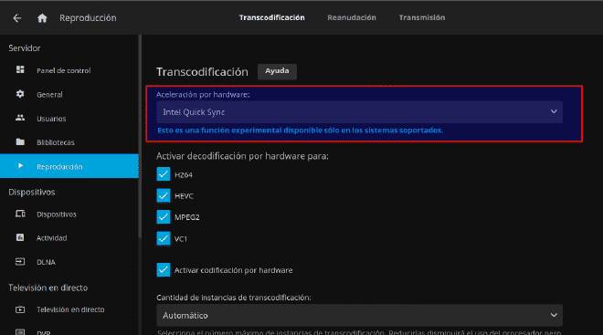Open Dispositivos item in sidebar
The width and height of the screenshot is (603, 335).
point(69,215)
